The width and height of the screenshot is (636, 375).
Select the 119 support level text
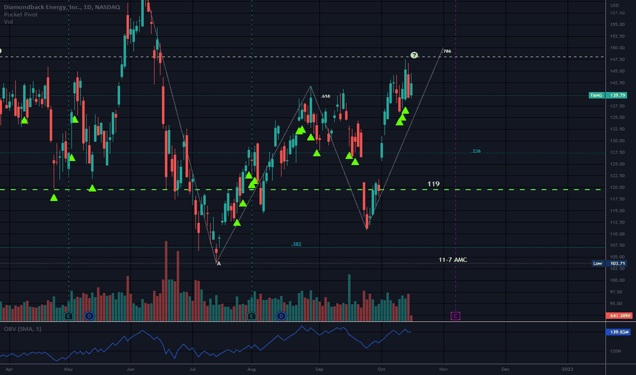click(x=433, y=184)
